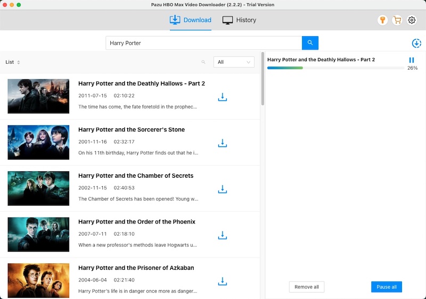Click description starting 'Harry Potter's life is in danger'
Viewport: 426px width, 299px height.
[x=138, y=291]
